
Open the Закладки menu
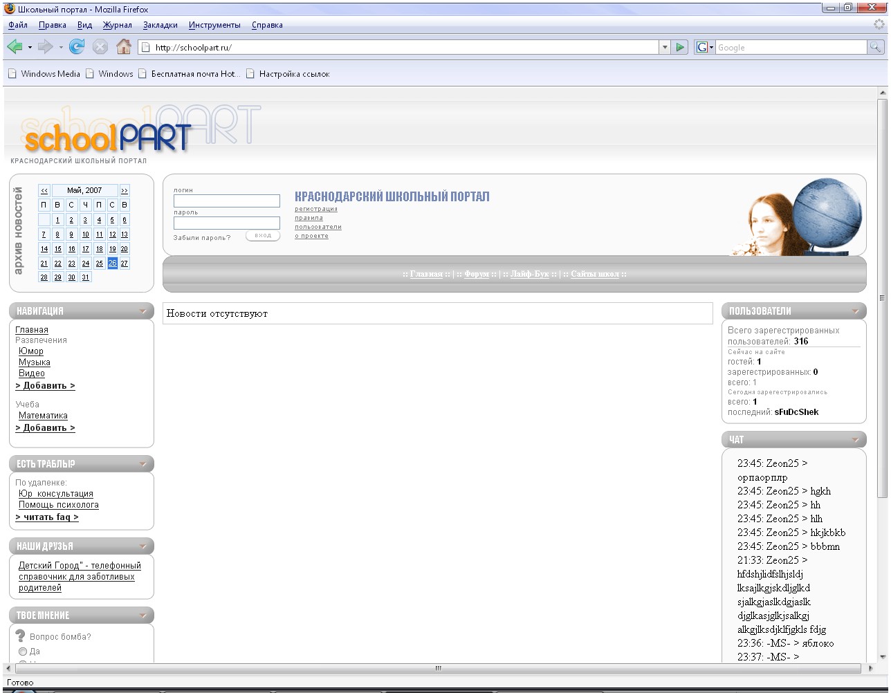[x=160, y=25]
